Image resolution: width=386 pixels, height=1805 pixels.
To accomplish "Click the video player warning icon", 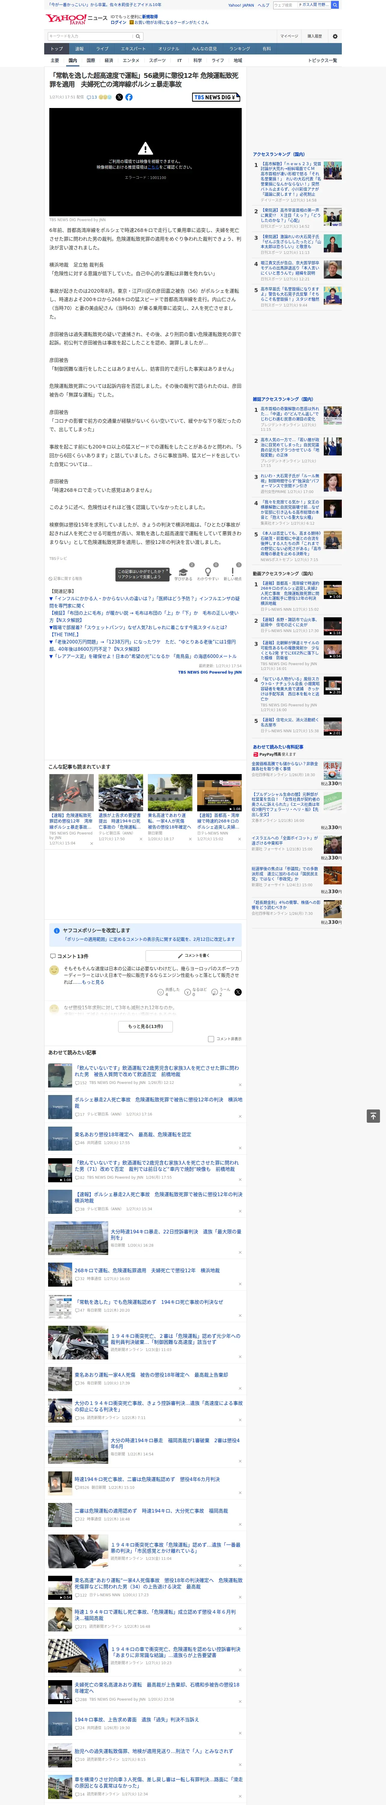I will coord(145,149).
